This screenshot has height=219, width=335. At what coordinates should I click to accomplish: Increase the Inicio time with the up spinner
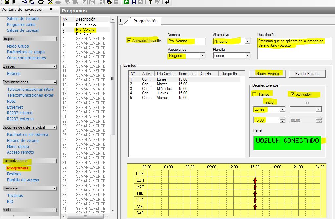tap(283, 119)
